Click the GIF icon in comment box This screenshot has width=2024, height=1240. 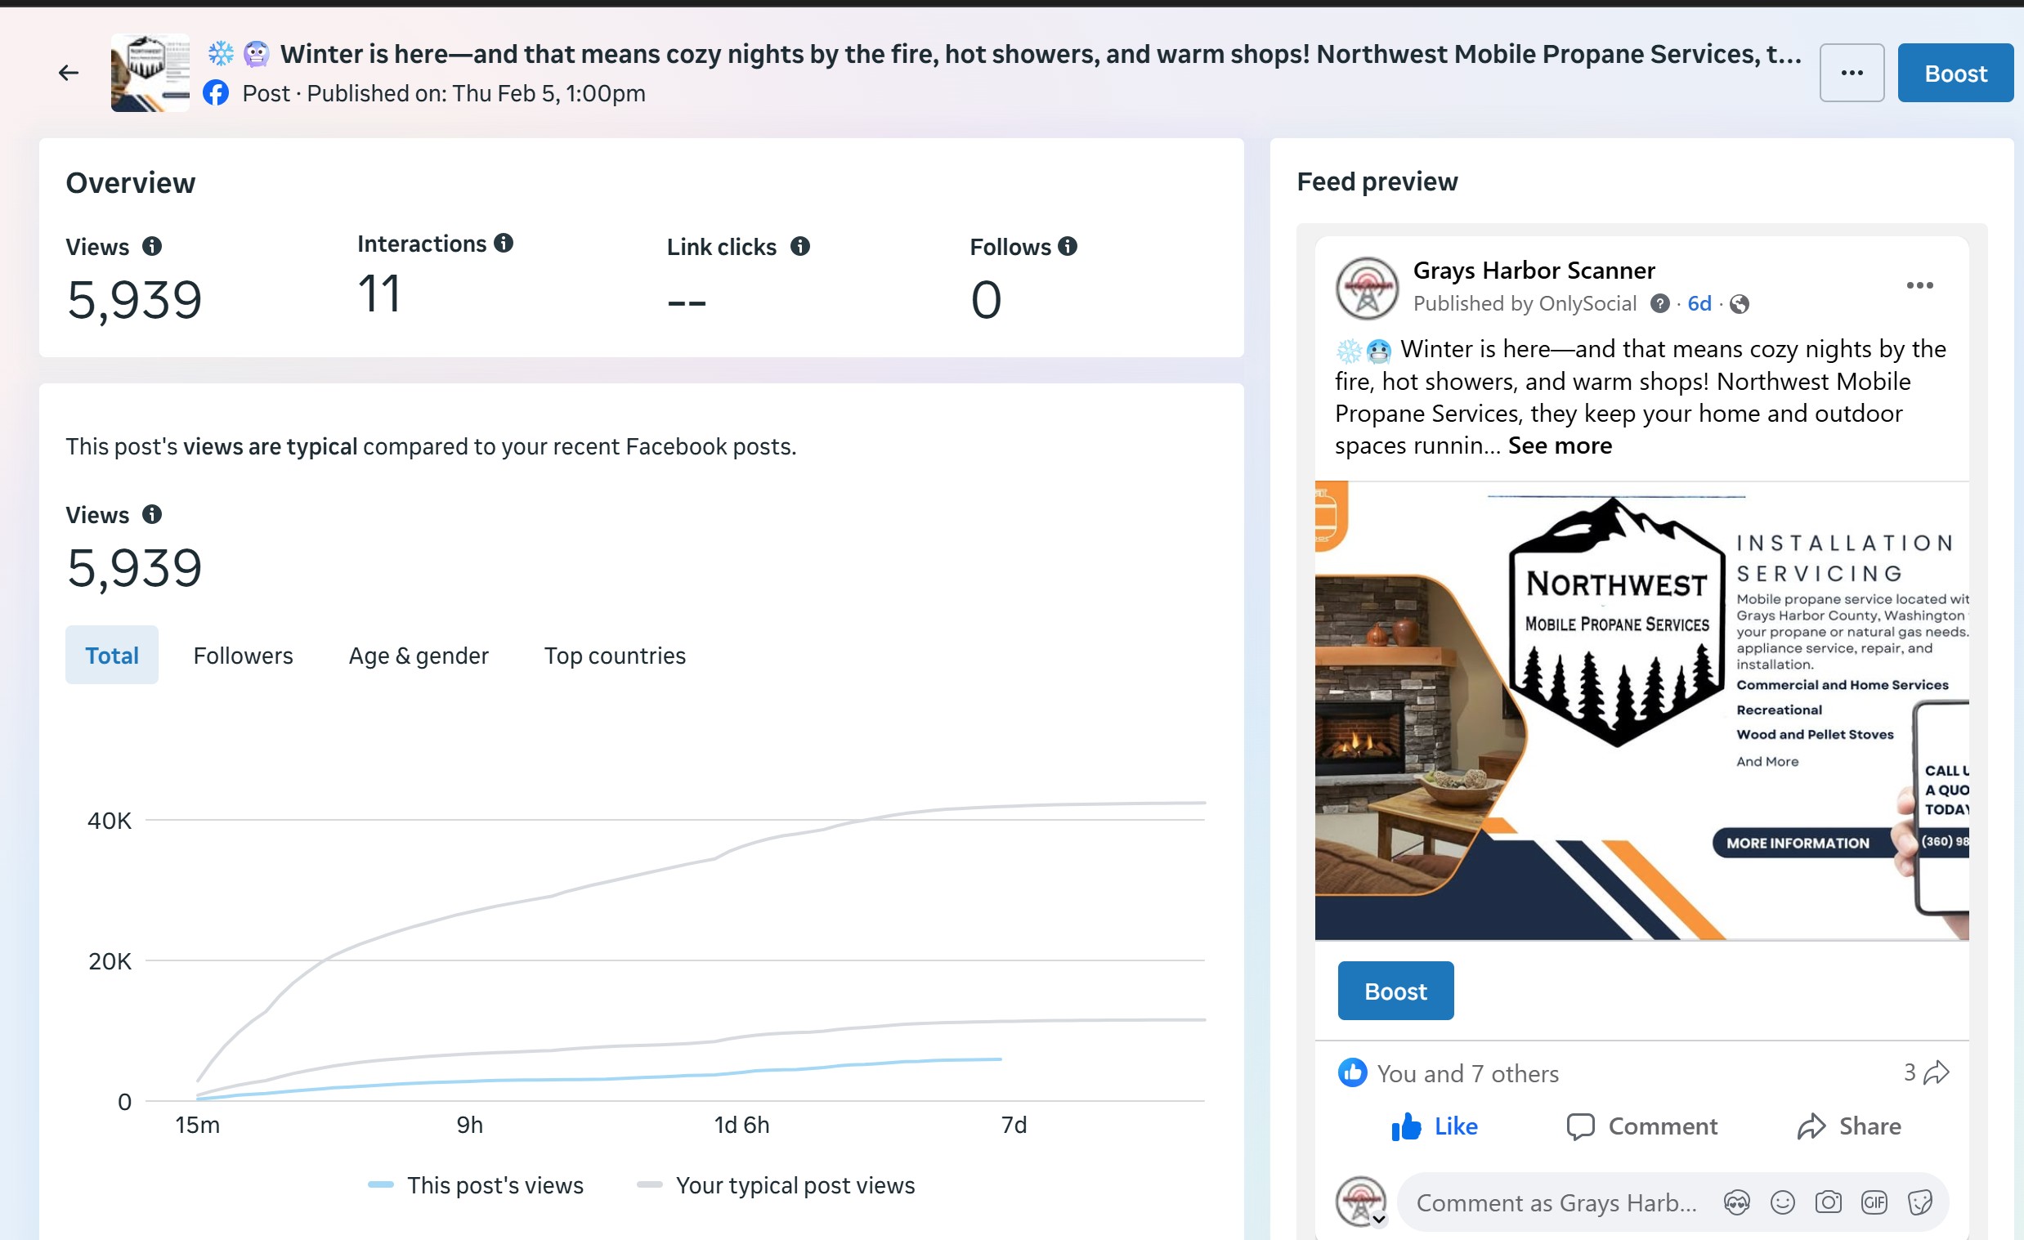tap(1874, 1202)
